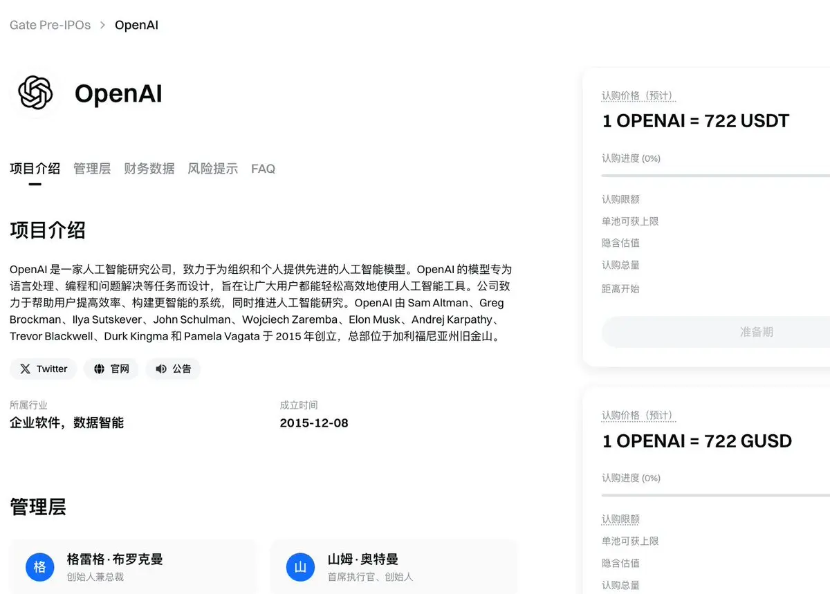
Task: Open the 官网 website button
Action: 111,369
